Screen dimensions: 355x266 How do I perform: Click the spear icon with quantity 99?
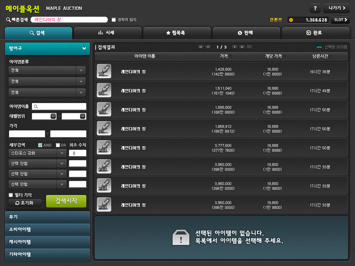[x=104, y=128]
